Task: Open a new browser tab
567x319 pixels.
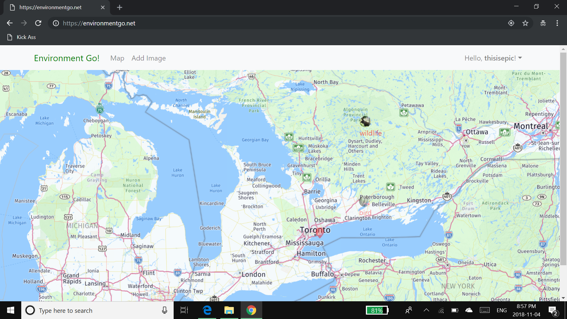Action: (120, 7)
